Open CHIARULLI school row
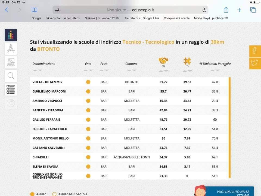The height and width of the screenshot is (196, 261). [x=129, y=157]
